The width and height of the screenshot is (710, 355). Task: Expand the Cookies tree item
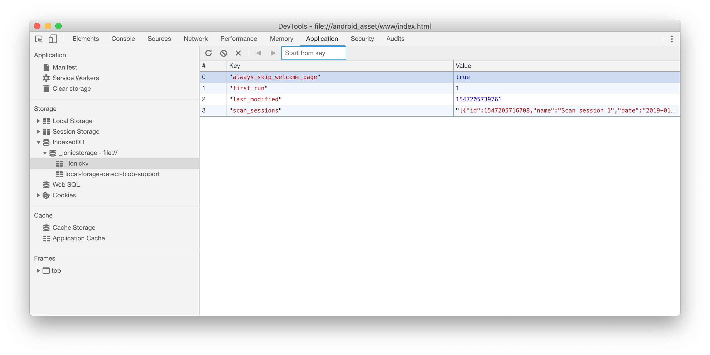(x=38, y=195)
